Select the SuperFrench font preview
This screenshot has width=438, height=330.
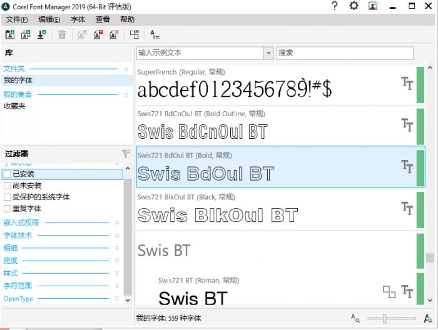point(235,89)
